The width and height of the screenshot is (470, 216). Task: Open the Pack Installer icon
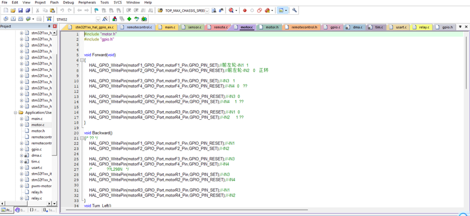tap(144, 19)
